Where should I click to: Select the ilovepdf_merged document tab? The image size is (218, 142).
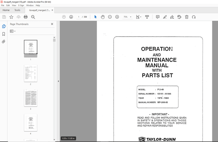coord(39,10)
